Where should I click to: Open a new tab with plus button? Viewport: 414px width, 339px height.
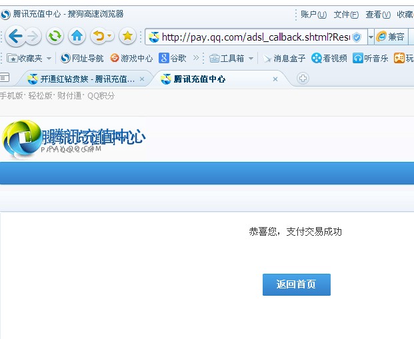tap(303, 79)
